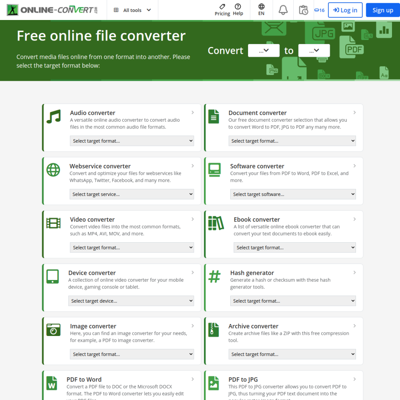The height and width of the screenshot is (400, 400).
Task: Open the Document converter heading link
Action: tap(257, 113)
